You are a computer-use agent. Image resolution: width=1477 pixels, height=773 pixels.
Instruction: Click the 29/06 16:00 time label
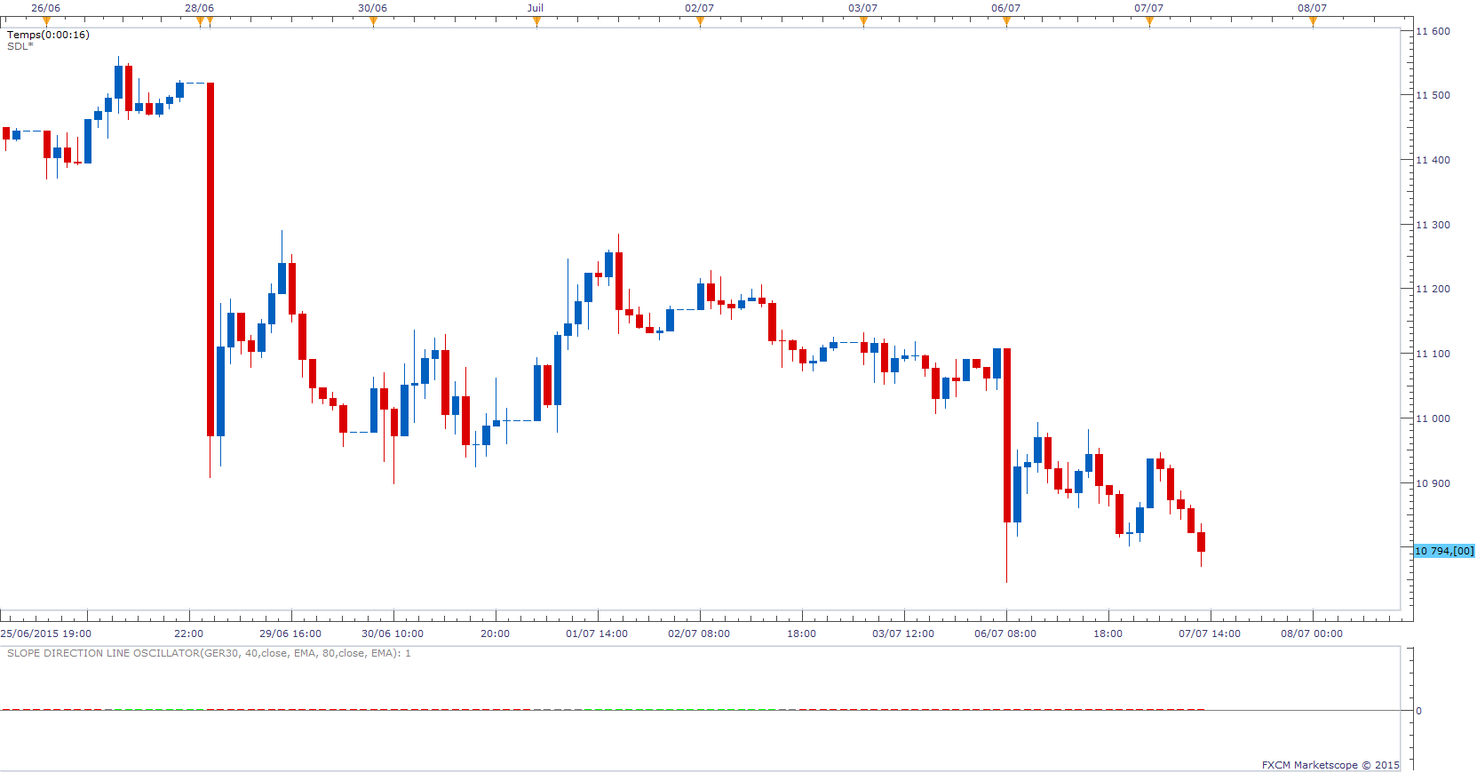(x=290, y=634)
